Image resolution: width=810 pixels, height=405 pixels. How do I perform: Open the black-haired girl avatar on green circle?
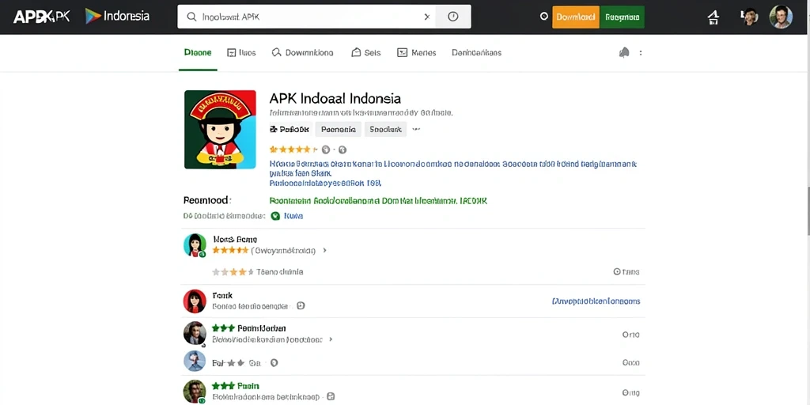(195, 245)
